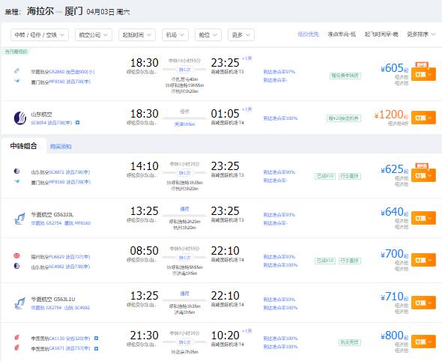Click the green tag on the ¥800 flight
Image resolution: width=442 pixels, height=361 pixels.
350,342
